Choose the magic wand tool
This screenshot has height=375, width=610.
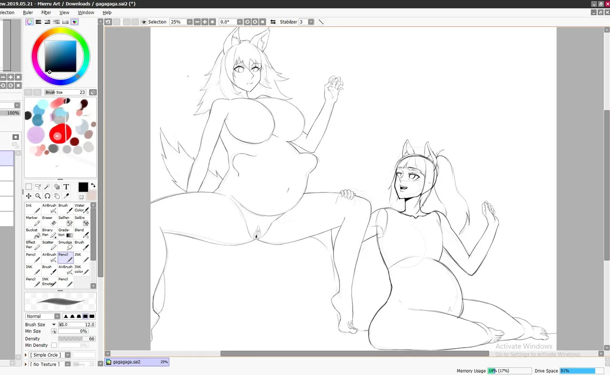click(x=48, y=187)
